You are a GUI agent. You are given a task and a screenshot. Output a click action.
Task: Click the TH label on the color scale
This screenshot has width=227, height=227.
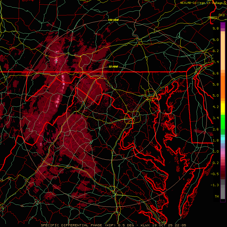pos(217,196)
